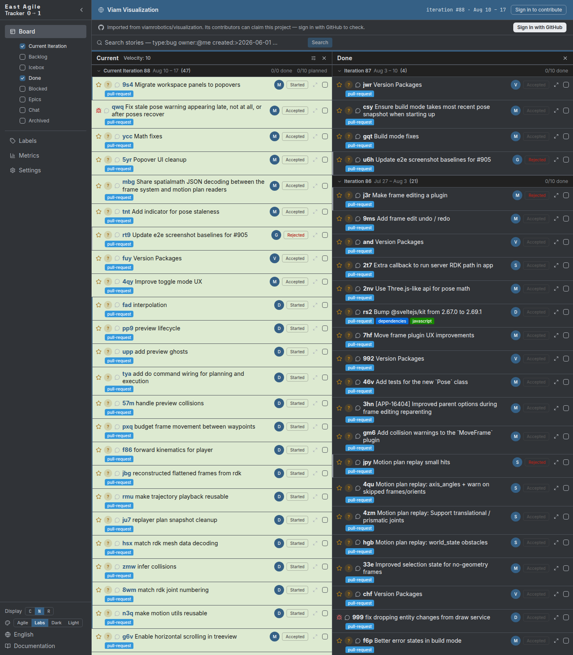Screen dimensions: 573x655
Task: Collapse the Iteration 86 group
Action: (x=339, y=181)
